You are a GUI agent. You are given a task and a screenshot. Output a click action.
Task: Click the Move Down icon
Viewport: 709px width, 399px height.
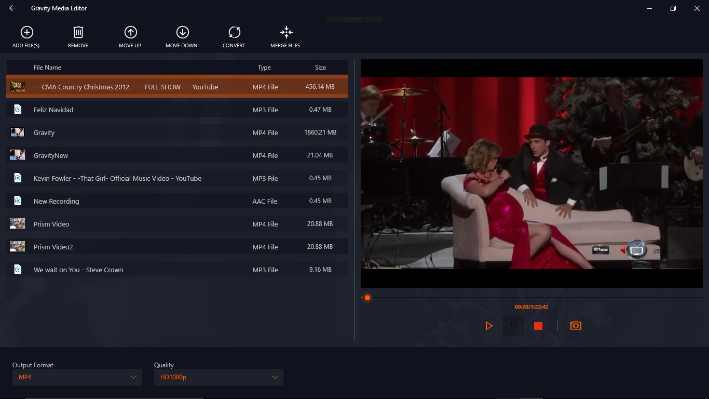click(x=182, y=32)
